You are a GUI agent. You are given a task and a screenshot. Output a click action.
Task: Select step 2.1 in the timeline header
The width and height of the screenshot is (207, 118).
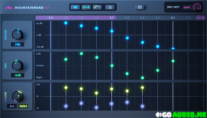[x=112, y=18]
